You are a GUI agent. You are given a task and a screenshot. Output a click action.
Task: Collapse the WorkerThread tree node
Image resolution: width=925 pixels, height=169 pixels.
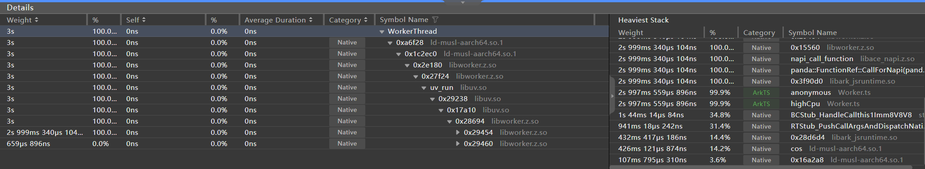coord(382,31)
